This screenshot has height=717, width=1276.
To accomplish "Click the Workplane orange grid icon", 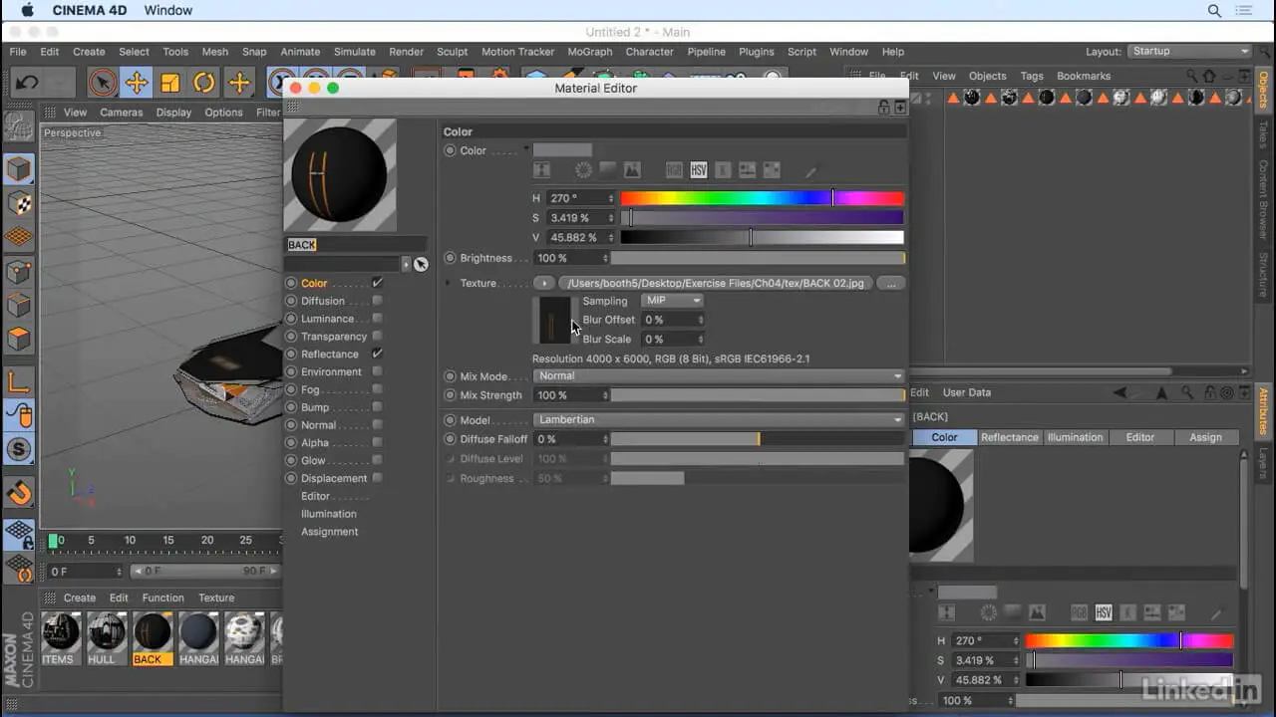I will coord(19,237).
